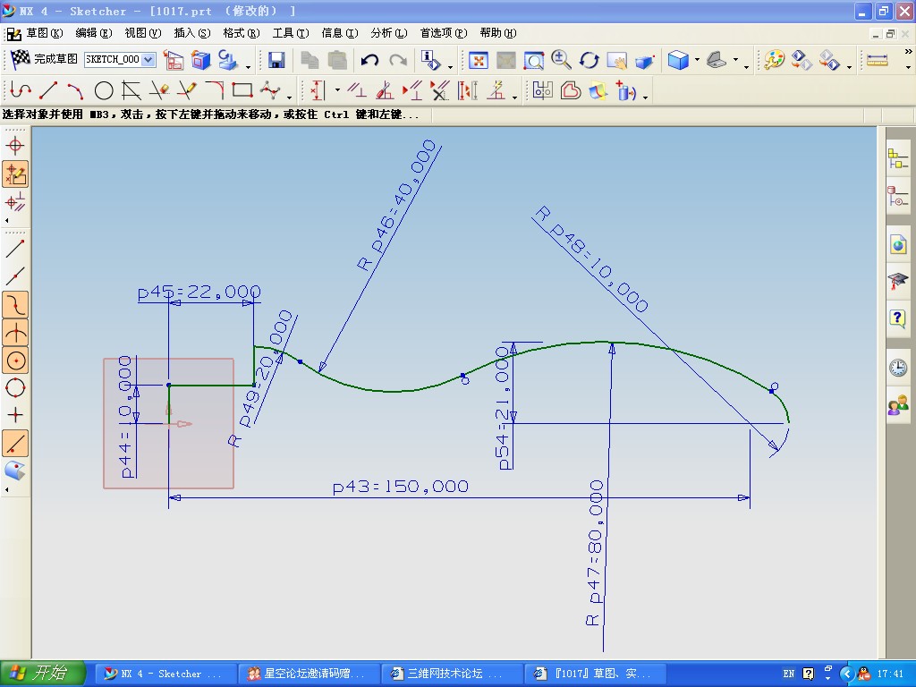Open the Part Navigator side tab
The image size is (916, 687).
point(898,196)
